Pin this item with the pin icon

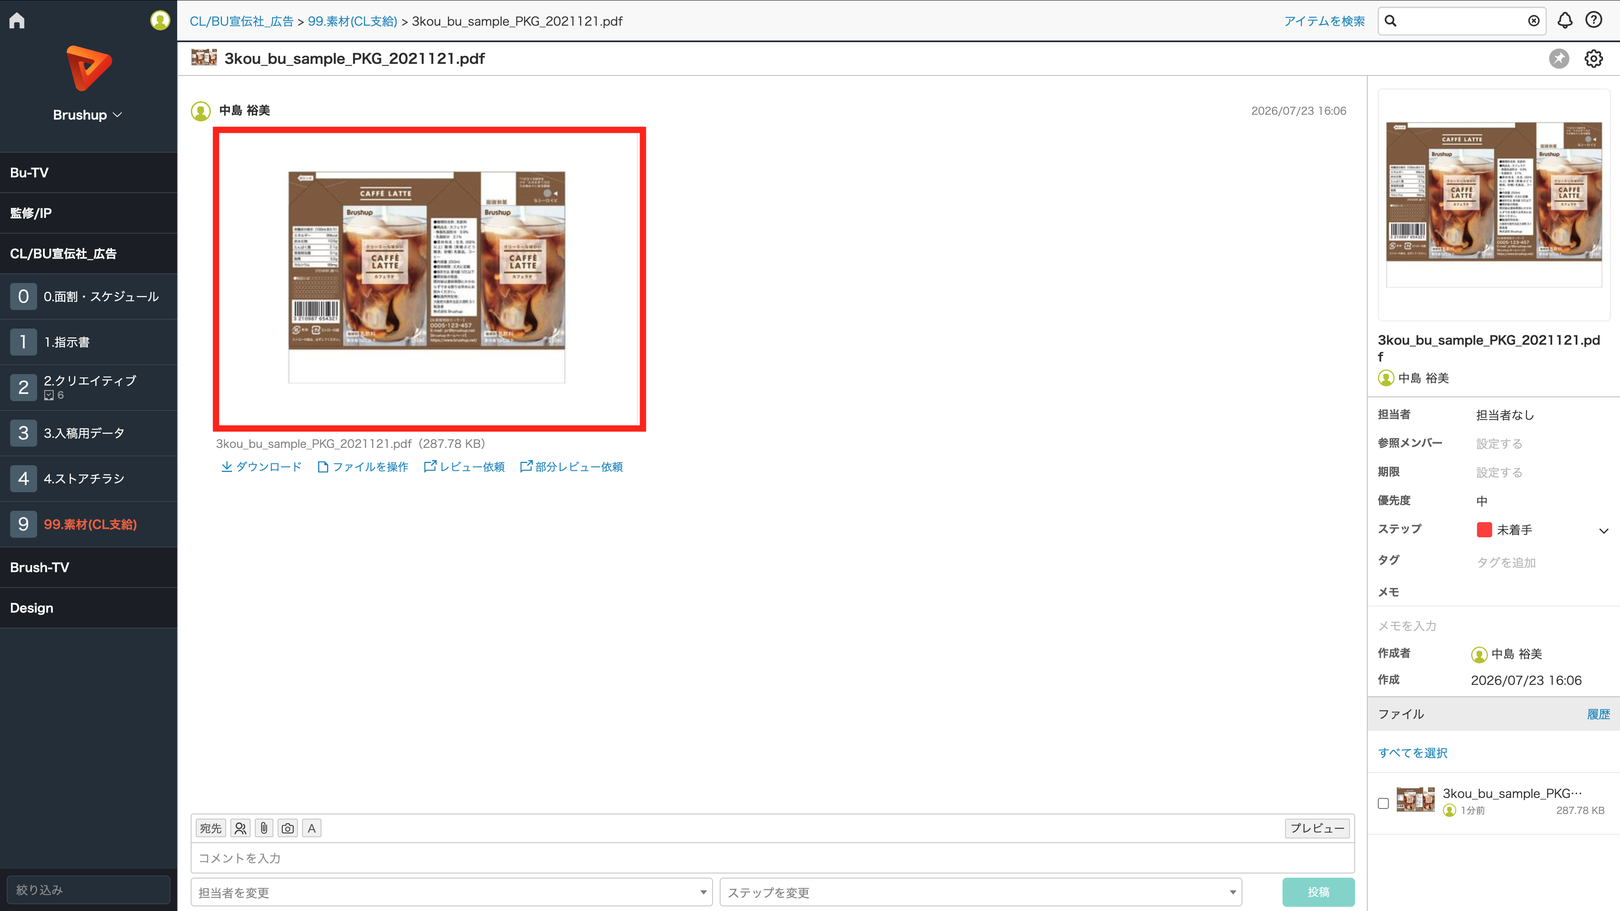[1559, 59]
